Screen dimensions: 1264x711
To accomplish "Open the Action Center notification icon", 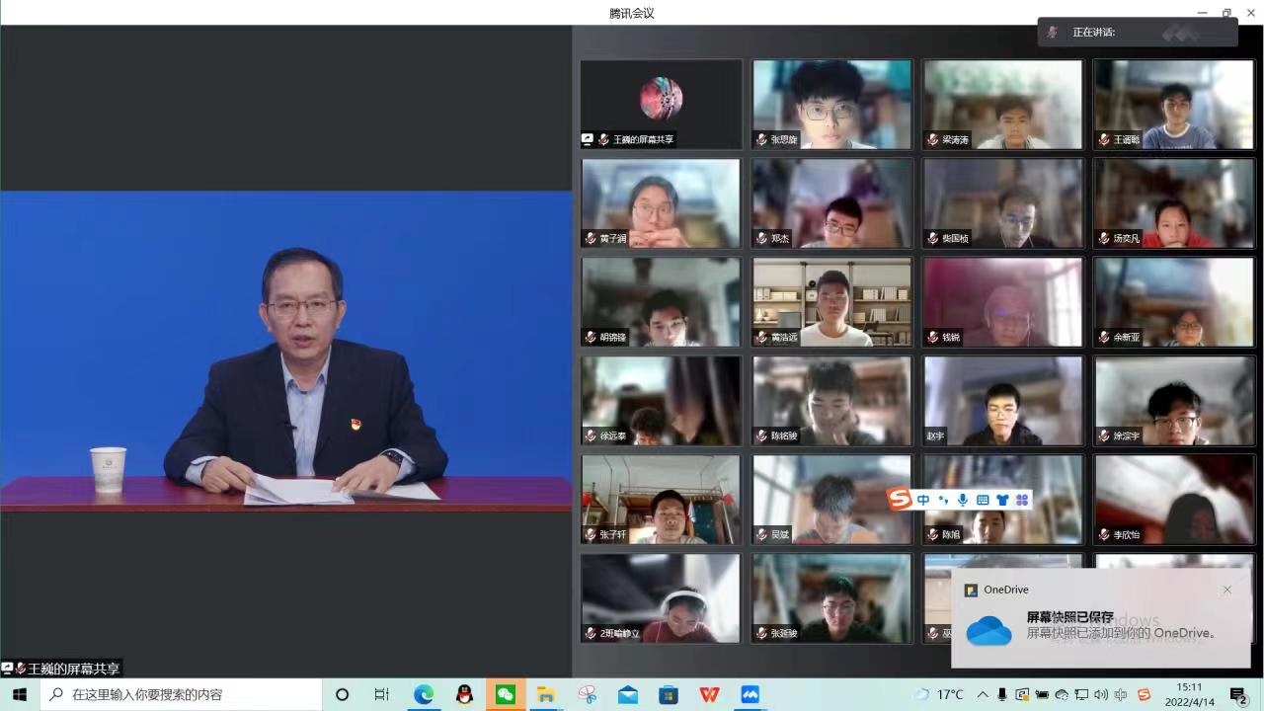I will [1236, 694].
